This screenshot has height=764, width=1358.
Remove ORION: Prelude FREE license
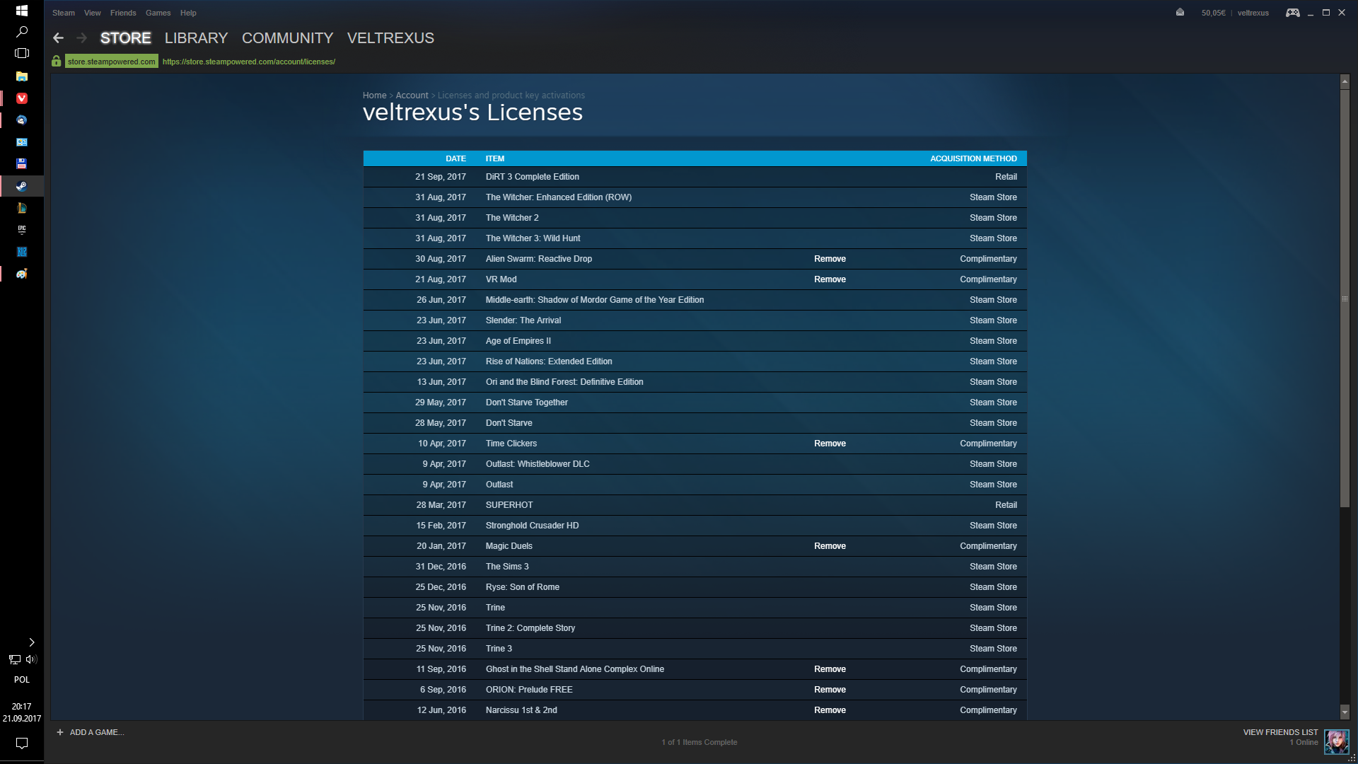[830, 690]
